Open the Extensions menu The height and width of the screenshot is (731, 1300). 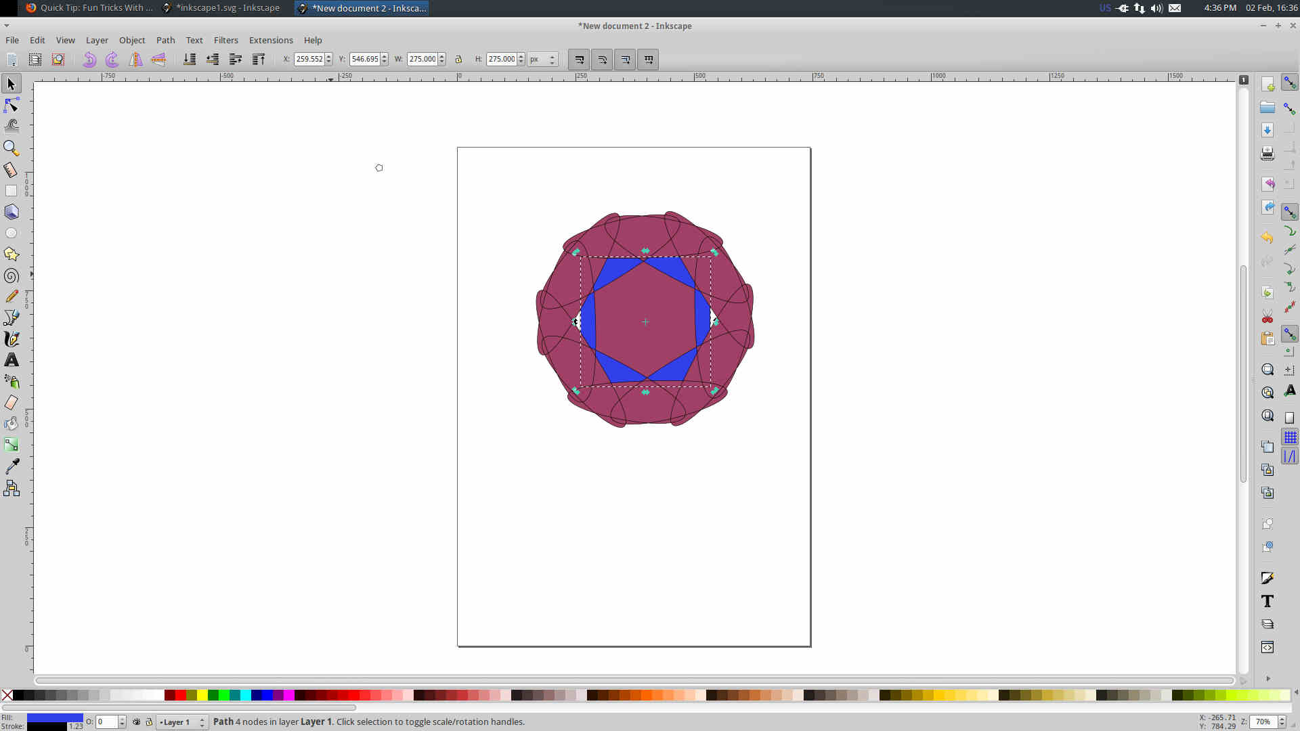pyautogui.click(x=271, y=39)
